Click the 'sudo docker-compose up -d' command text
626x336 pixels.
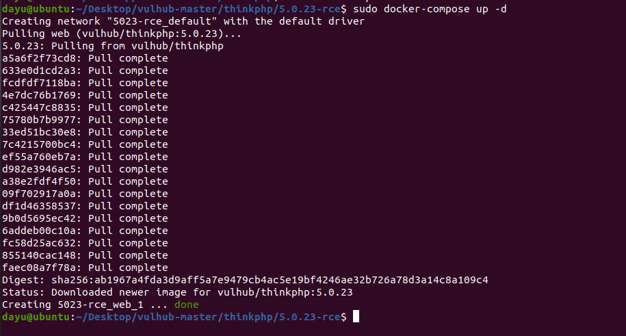[430, 9]
